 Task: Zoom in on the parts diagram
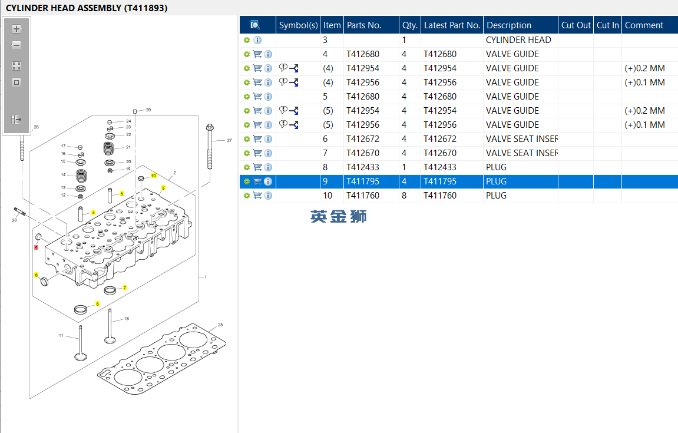(x=16, y=29)
